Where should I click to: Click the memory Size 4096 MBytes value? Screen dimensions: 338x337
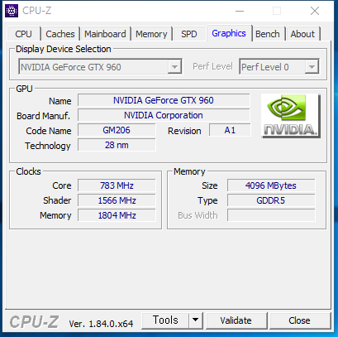pos(271,185)
